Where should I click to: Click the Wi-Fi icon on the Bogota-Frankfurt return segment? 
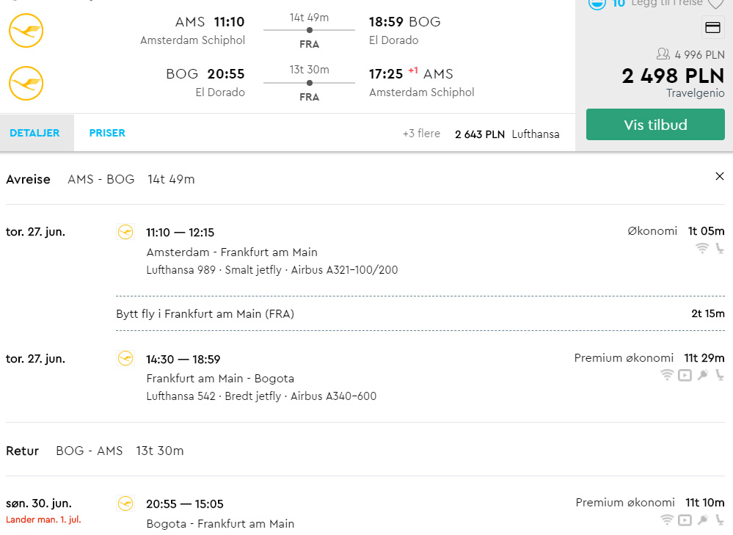667,520
